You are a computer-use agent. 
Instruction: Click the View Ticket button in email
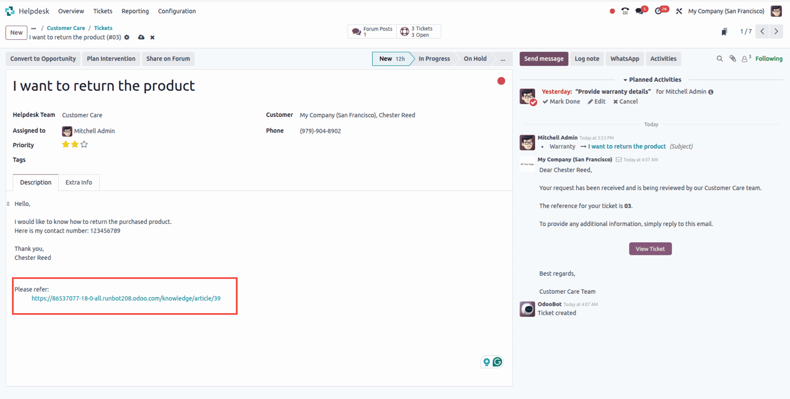pos(650,249)
